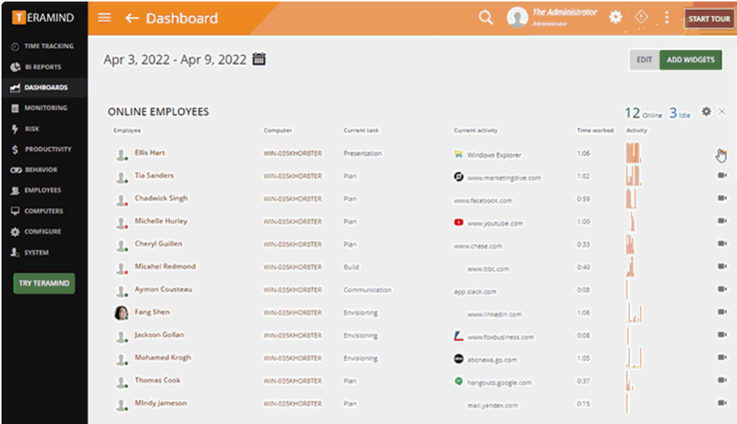The height and width of the screenshot is (424, 737).
Task: Open employee Mohamed Krogh
Action: (163, 357)
